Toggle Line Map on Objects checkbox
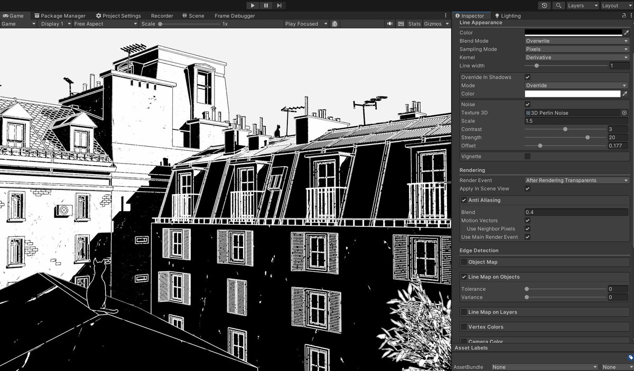 click(x=464, y=277)
